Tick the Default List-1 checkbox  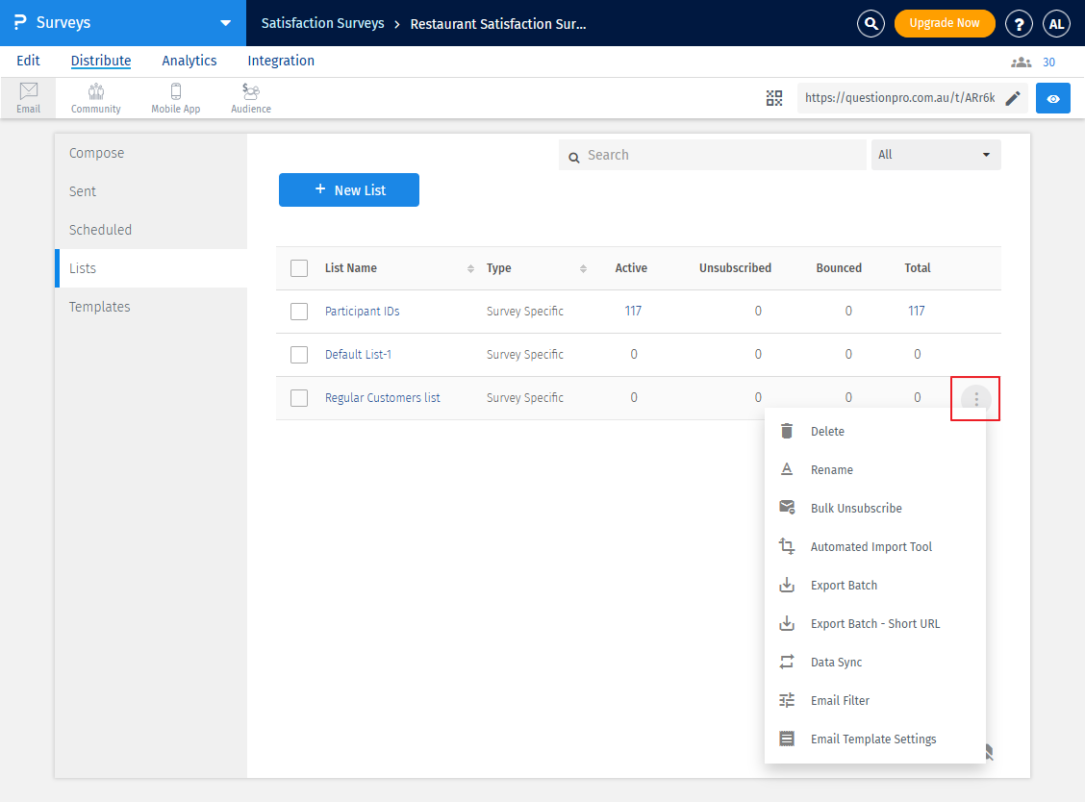point(299,355)
